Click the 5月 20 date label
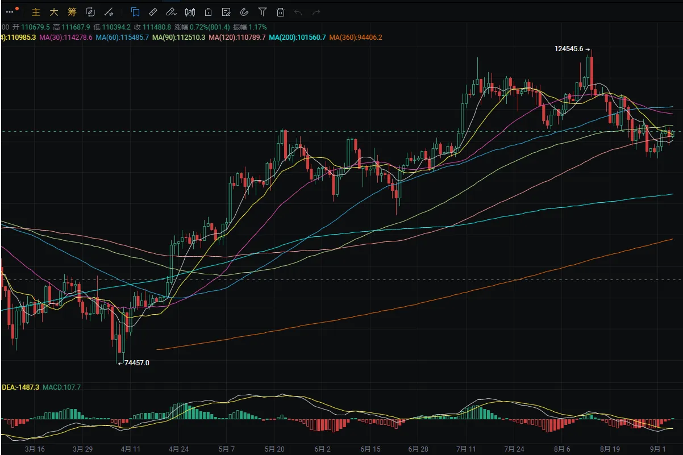 274,449
